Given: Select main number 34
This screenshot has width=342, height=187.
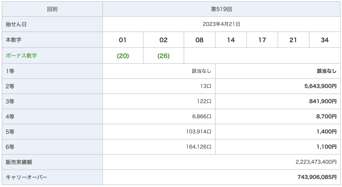Looking at the screenshot, I should [325, 40].
